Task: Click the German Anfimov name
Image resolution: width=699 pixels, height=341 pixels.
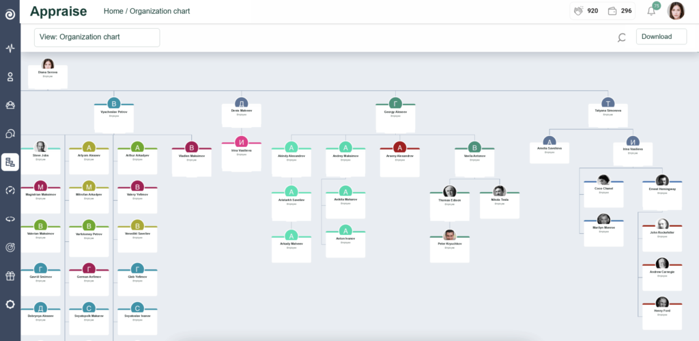Action: [x=89, y=277]
